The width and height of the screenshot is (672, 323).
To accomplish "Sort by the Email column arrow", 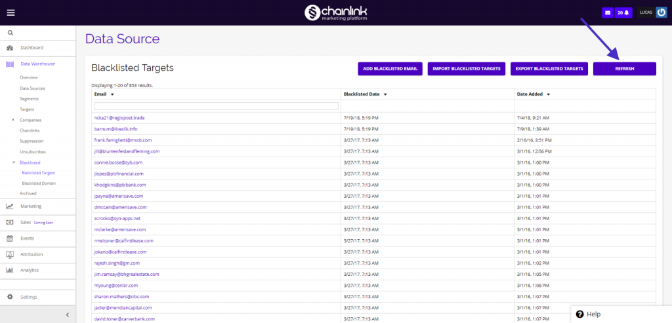I will 112,94.
